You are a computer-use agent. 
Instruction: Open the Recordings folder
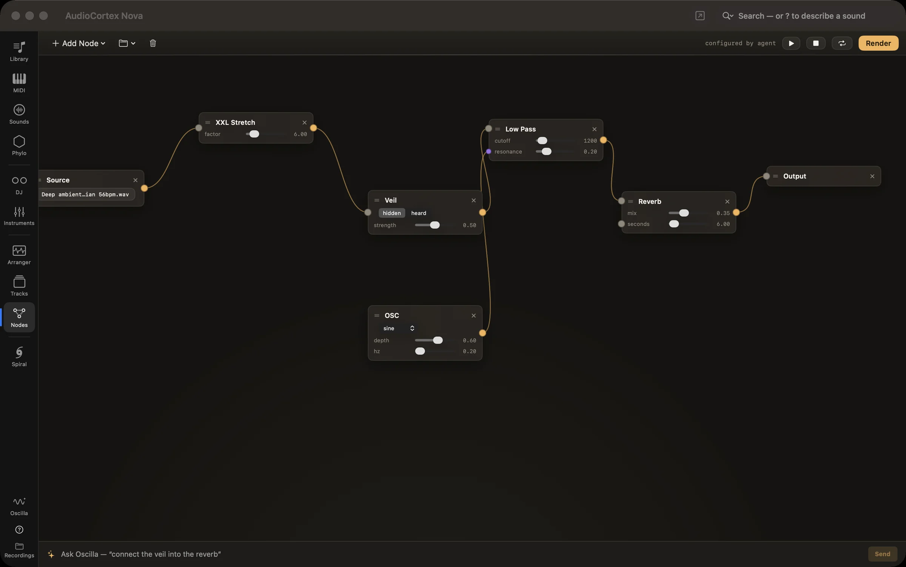(x=19, y=550)
